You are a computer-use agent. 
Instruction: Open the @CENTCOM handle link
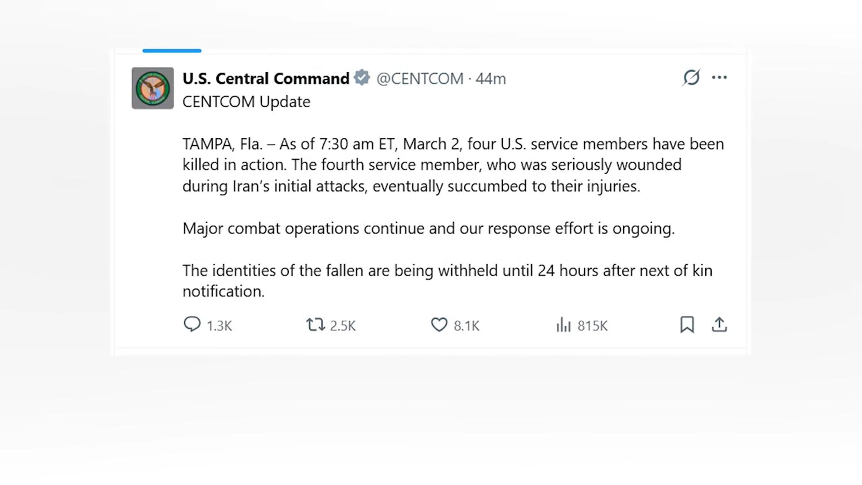point(420,79)
